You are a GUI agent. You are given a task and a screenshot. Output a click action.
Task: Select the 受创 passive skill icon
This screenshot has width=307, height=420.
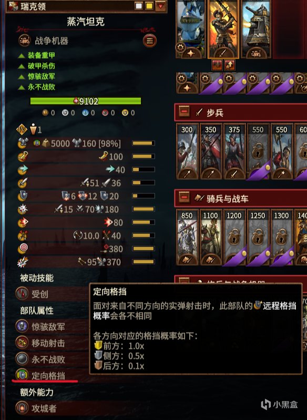tap(22, 294)
